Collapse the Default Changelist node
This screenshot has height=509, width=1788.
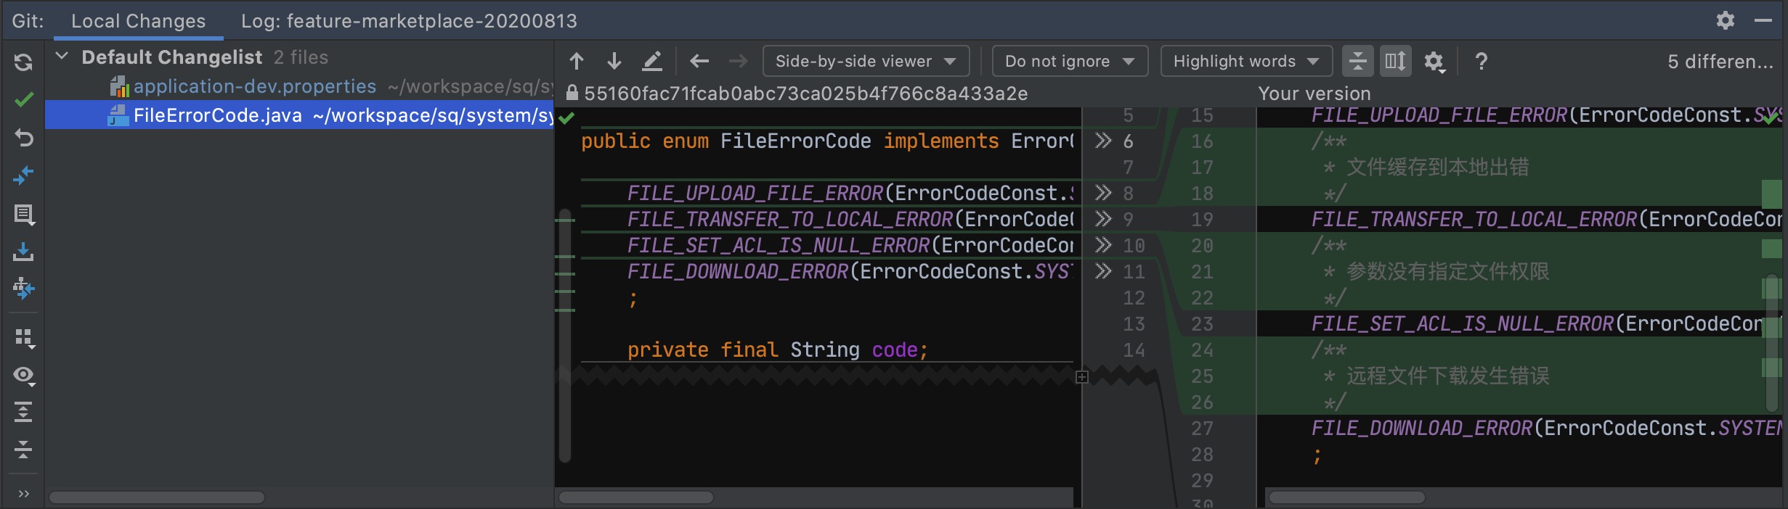(62, 57)
